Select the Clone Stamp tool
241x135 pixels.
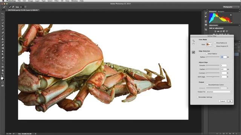tap(3, 39)
